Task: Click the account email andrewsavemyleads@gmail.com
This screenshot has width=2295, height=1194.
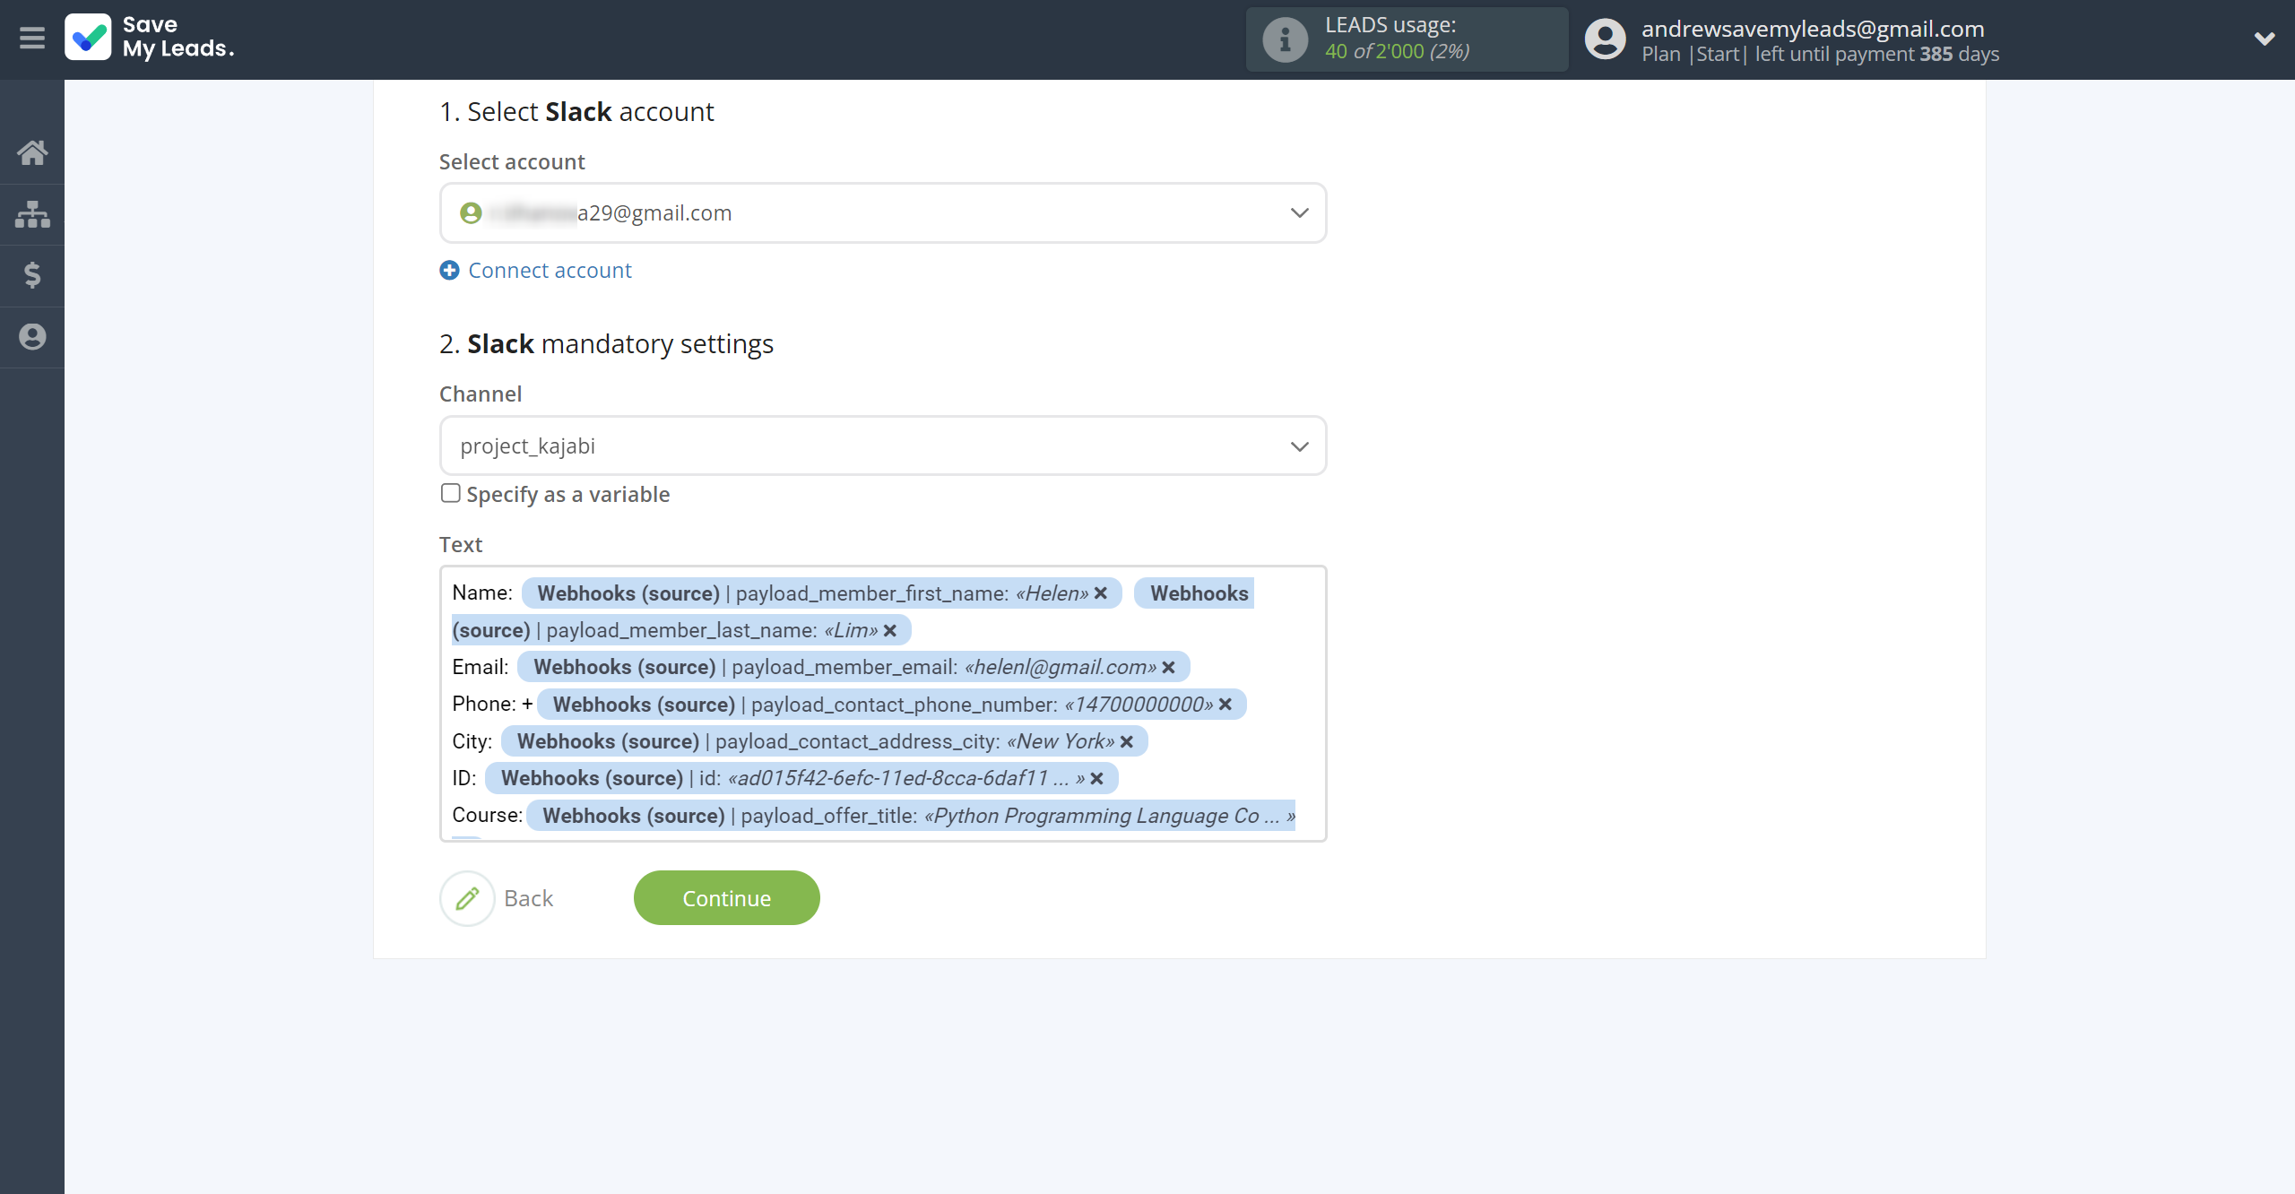Action: (x=1813, y=29)
